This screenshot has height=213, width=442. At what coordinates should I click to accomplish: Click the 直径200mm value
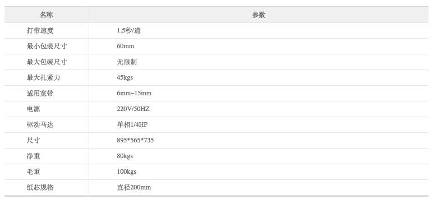click(134, 187)
